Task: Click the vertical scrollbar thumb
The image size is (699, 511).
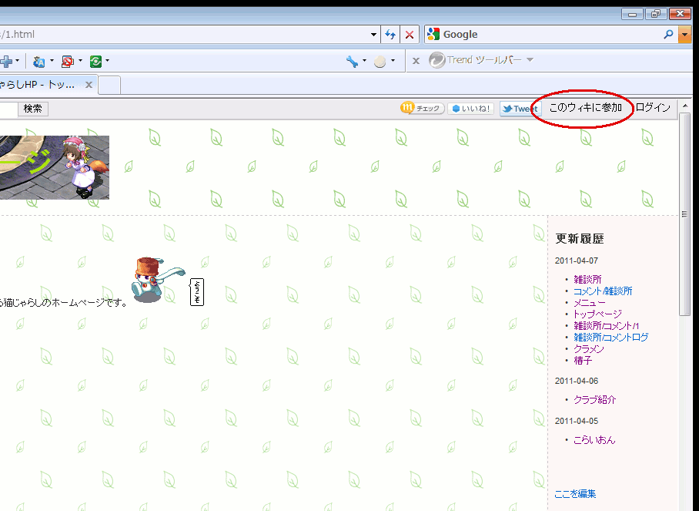Action: [684, 214]
